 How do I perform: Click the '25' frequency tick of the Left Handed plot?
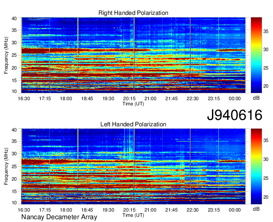14,166
